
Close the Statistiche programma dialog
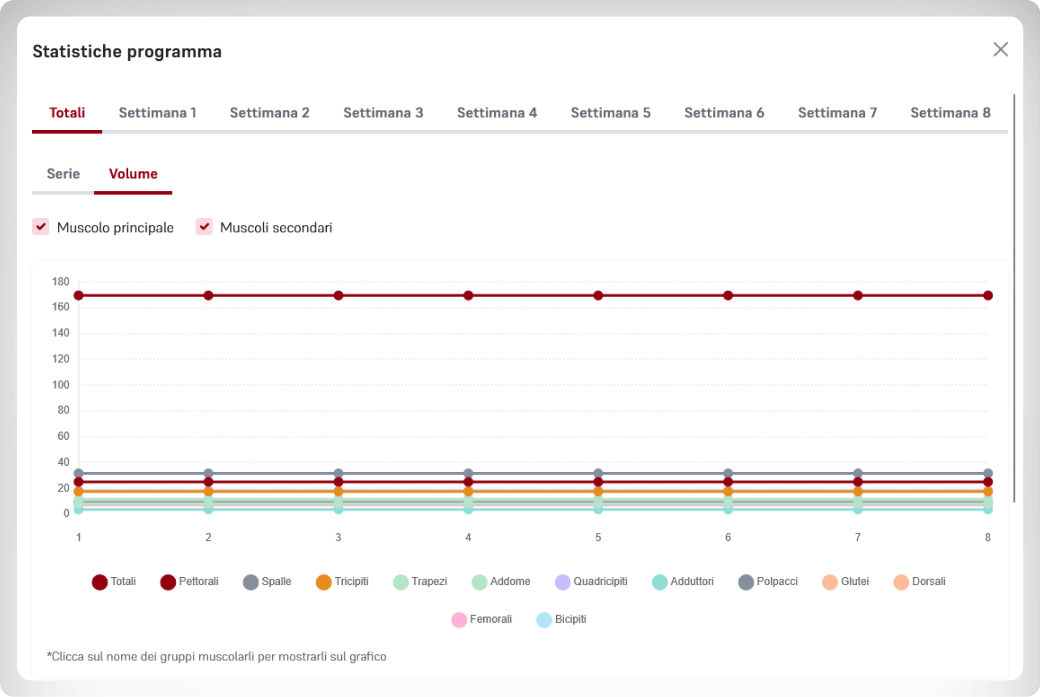1000,50
